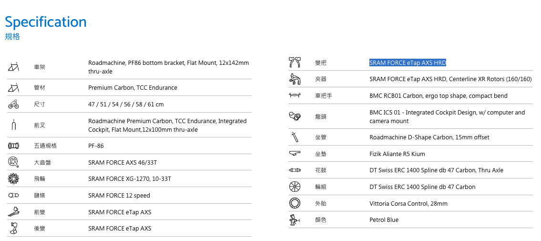Image resolution: width=541 pixels, height=241 pixels.
Task: Click the 大齒盤 label
Action: point(42,162)
